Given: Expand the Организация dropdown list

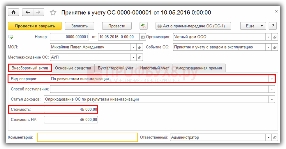Looking at the screenshot, I should click(269, 37).
